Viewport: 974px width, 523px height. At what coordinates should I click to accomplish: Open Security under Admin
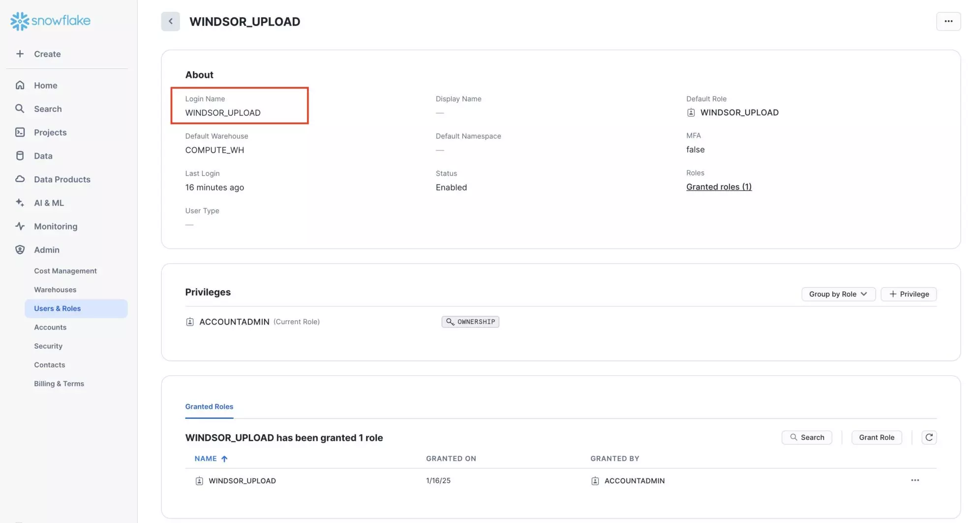[x=48, y=346]
